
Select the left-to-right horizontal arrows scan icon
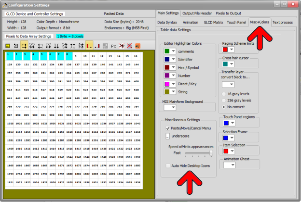[24, 46]
